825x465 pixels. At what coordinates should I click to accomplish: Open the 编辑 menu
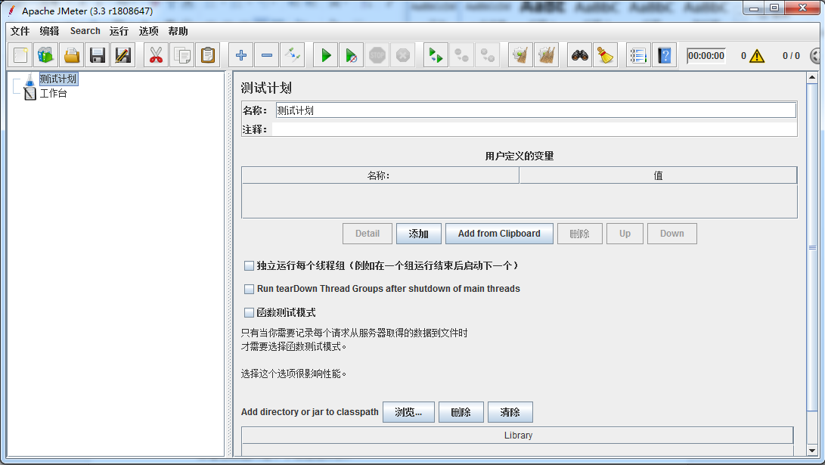[x=49, y=31]
